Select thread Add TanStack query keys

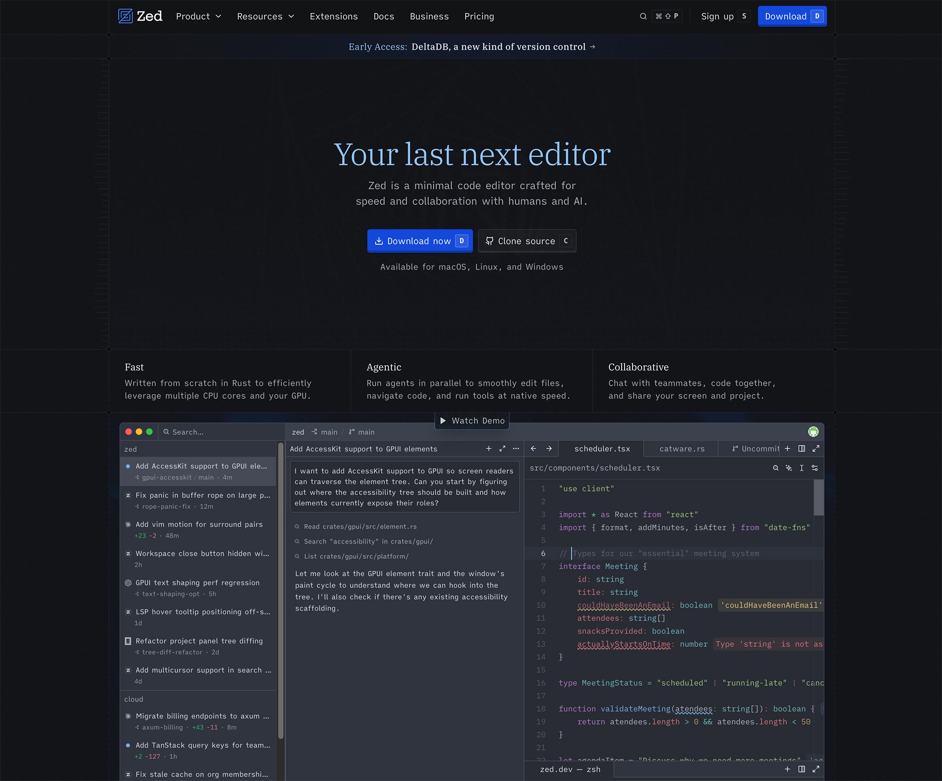click(198, 750)
